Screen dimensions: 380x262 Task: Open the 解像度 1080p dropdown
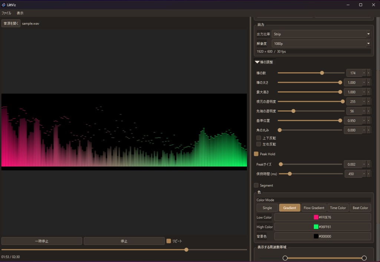[321, 44]
